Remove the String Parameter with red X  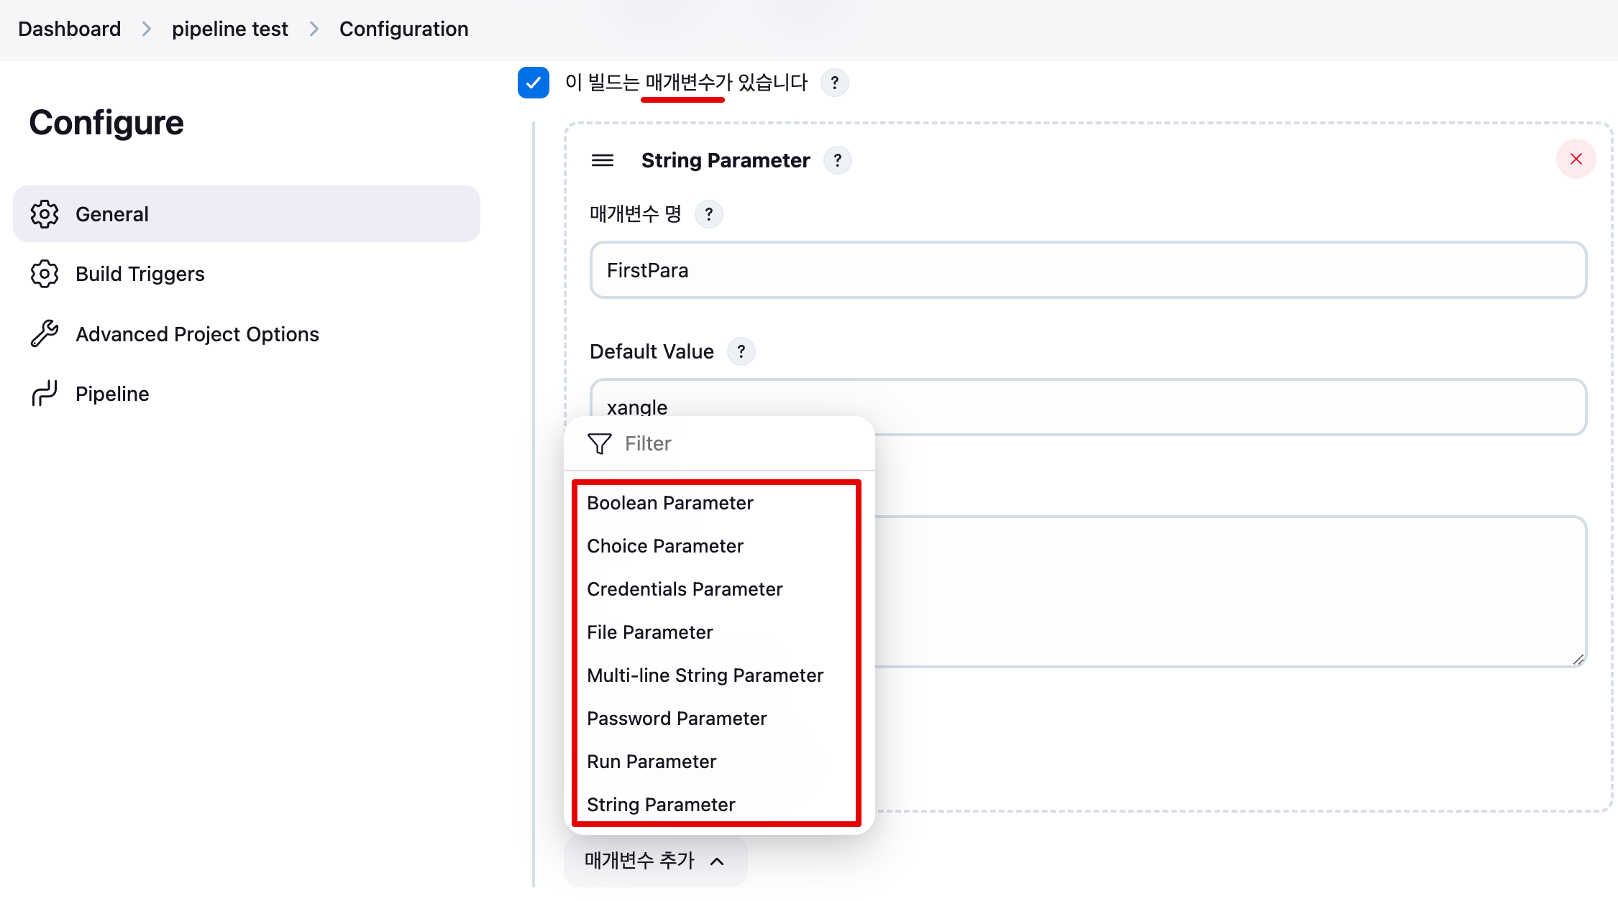coord(1576,160)
